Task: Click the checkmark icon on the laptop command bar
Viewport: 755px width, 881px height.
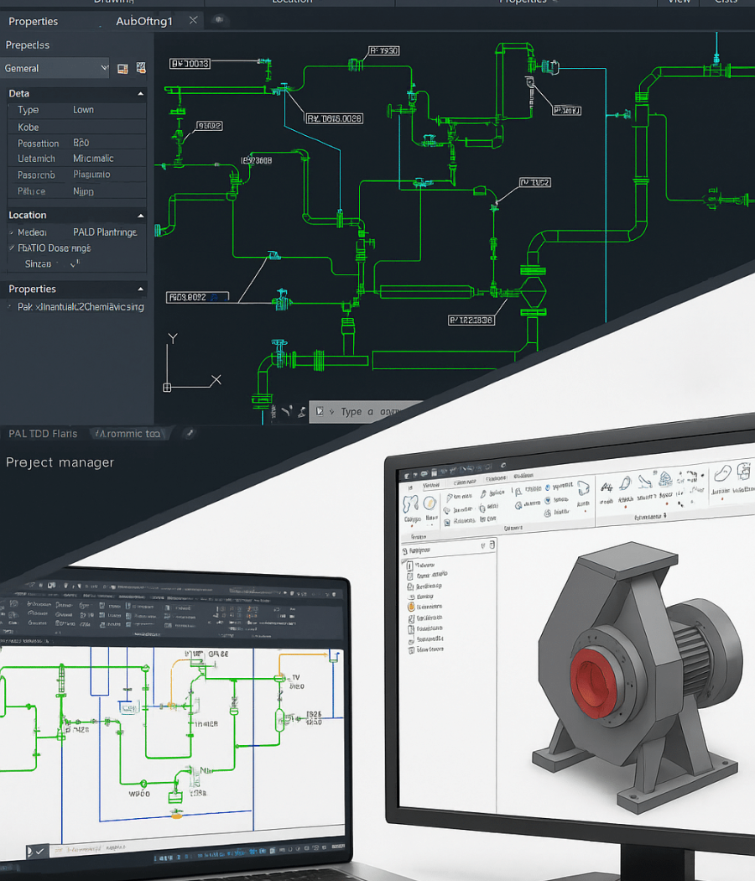Action: pyautogui.click(x=40, y=851)
